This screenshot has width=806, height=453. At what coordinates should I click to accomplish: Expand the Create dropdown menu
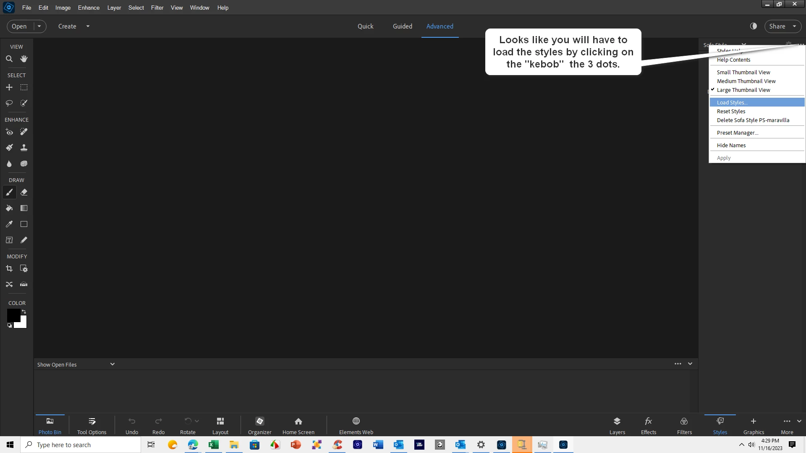pyautogui.click(x=88, y=26)
